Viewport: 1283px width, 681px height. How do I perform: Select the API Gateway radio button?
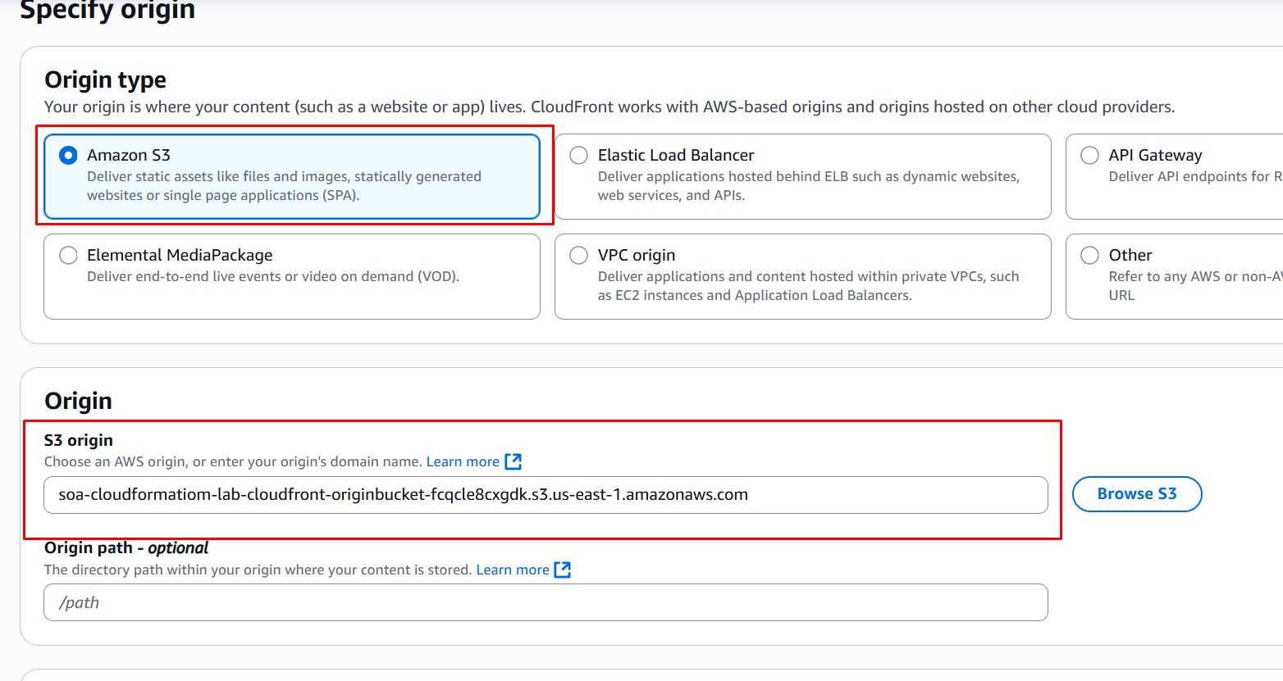(x=1089, y=155)
